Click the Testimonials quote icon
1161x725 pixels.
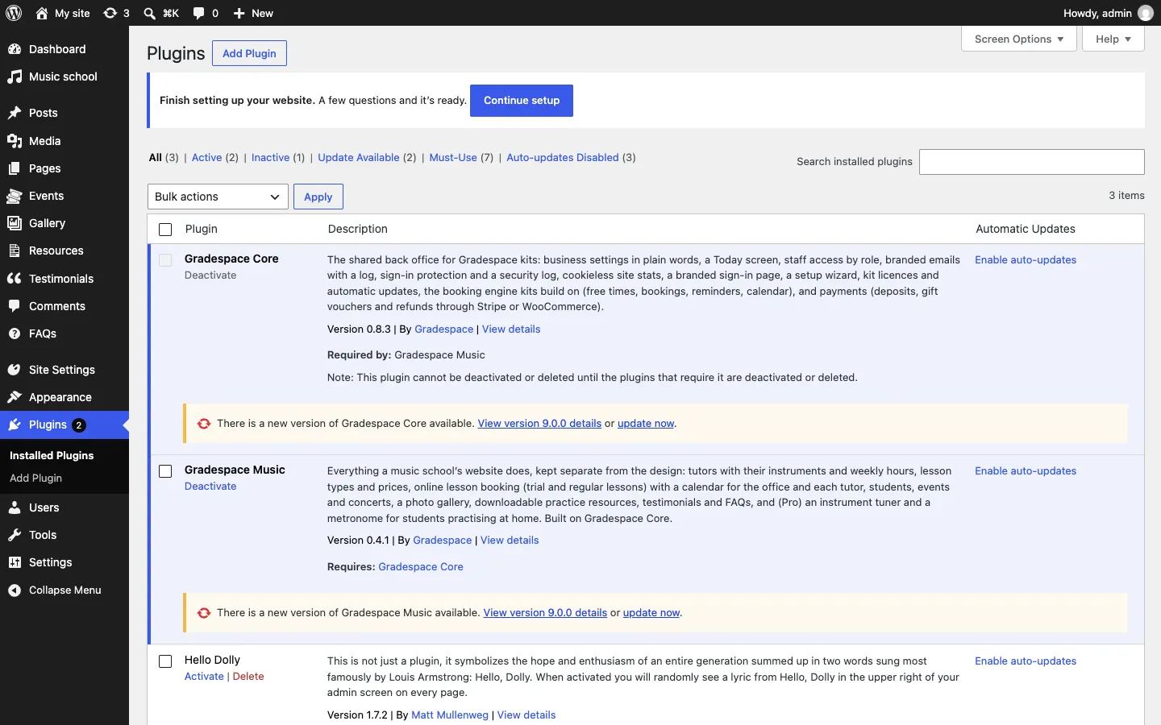click(x=15, y=279)
